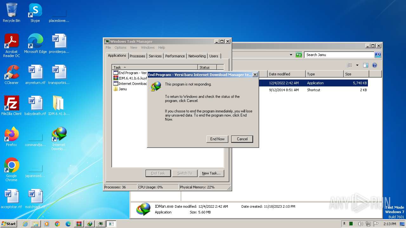
Task: Open Explorer help via question mark icon
Action: tap(374, 65)
